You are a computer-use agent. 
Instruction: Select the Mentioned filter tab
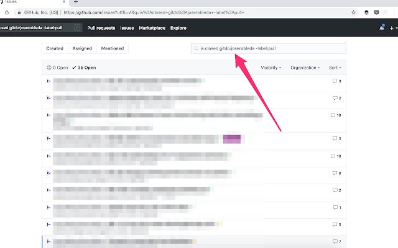(113, 48)
